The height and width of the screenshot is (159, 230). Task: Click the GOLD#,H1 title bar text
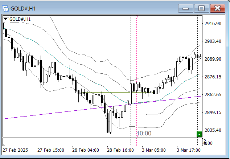coord(23,9)
